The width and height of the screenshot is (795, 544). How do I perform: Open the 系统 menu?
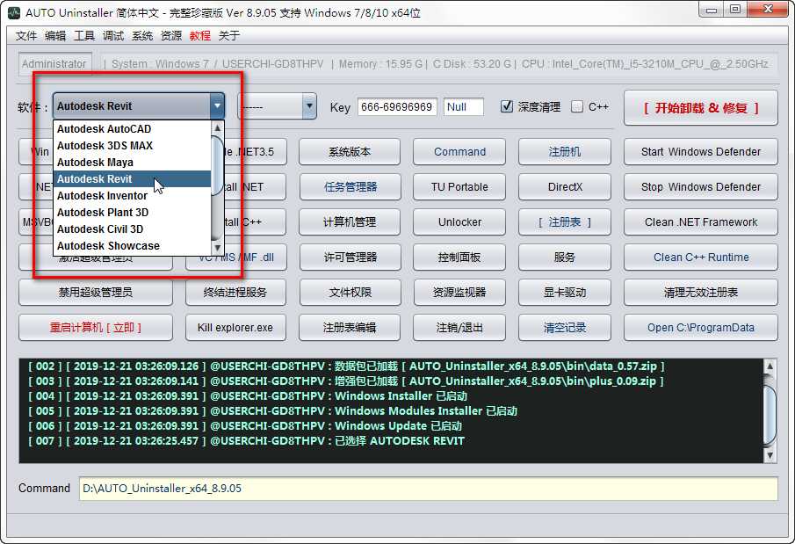tap(142, 35)
